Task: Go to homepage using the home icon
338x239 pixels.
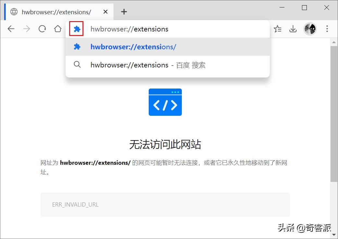Action: pos(57,29)
